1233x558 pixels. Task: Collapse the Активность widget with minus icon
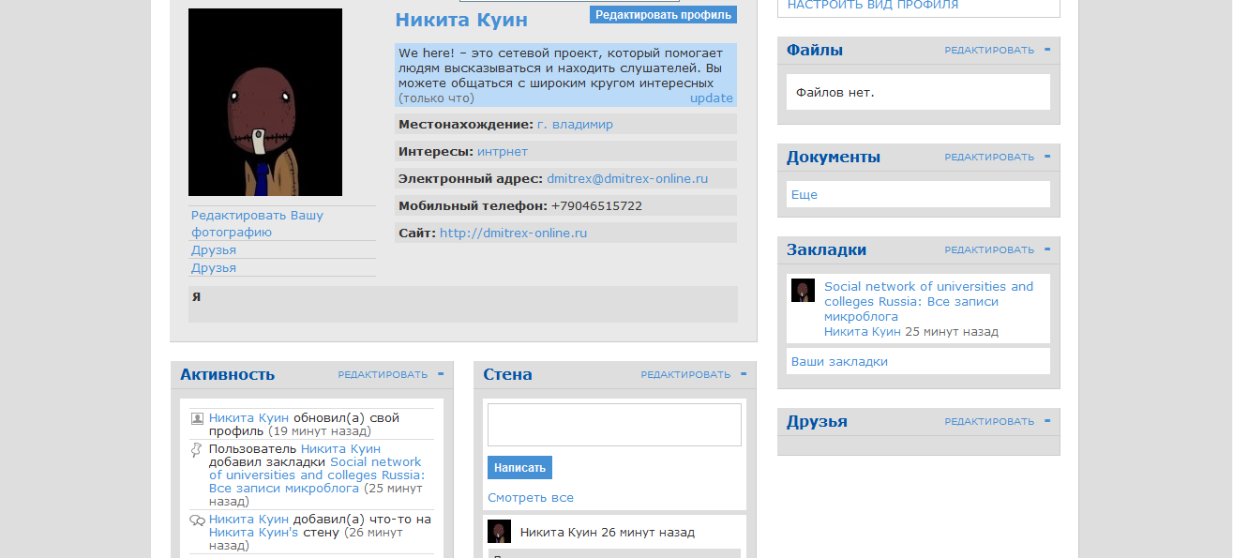tap(441, 374)
